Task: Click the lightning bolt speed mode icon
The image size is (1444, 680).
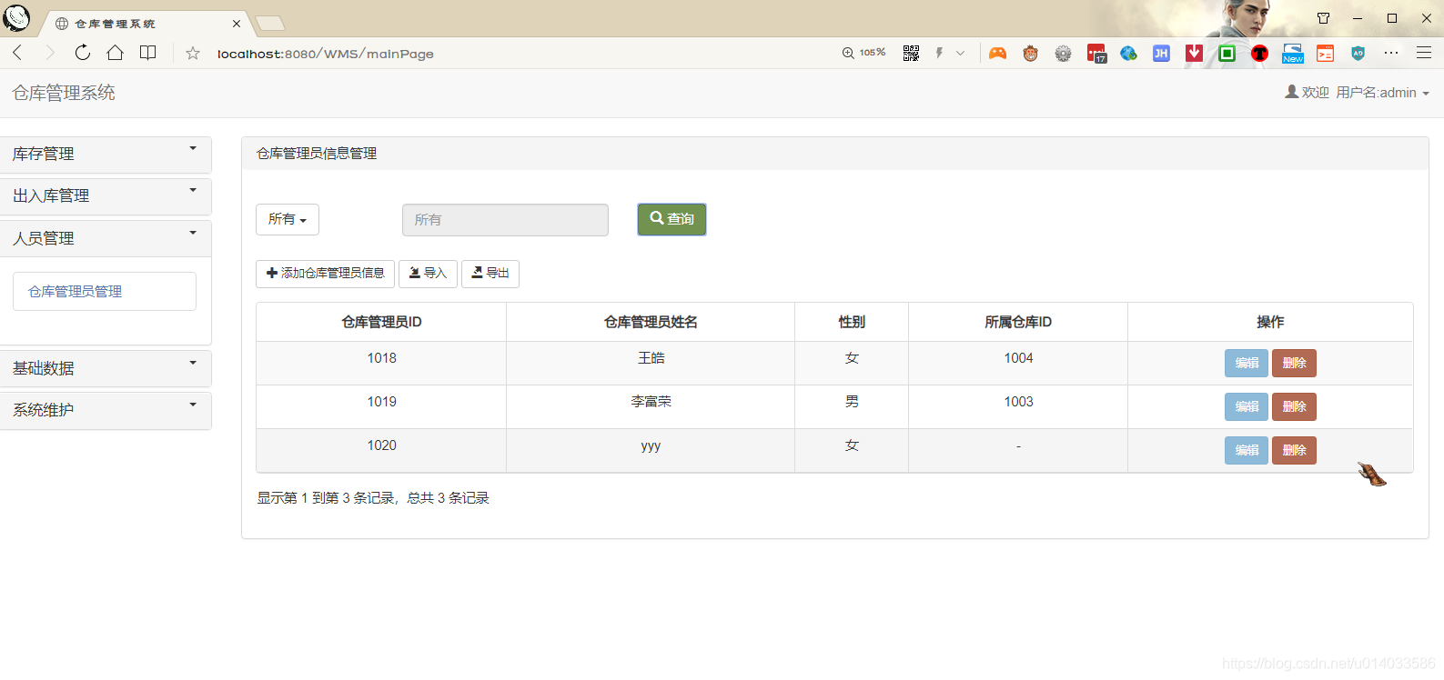Action: point(939,53)
